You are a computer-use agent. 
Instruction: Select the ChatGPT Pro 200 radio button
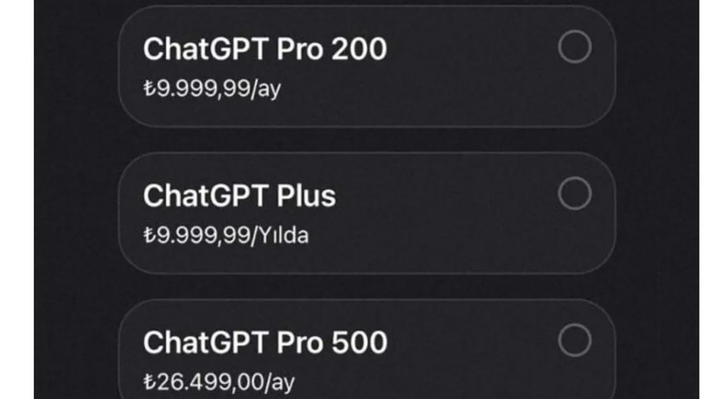pos(575,47)
